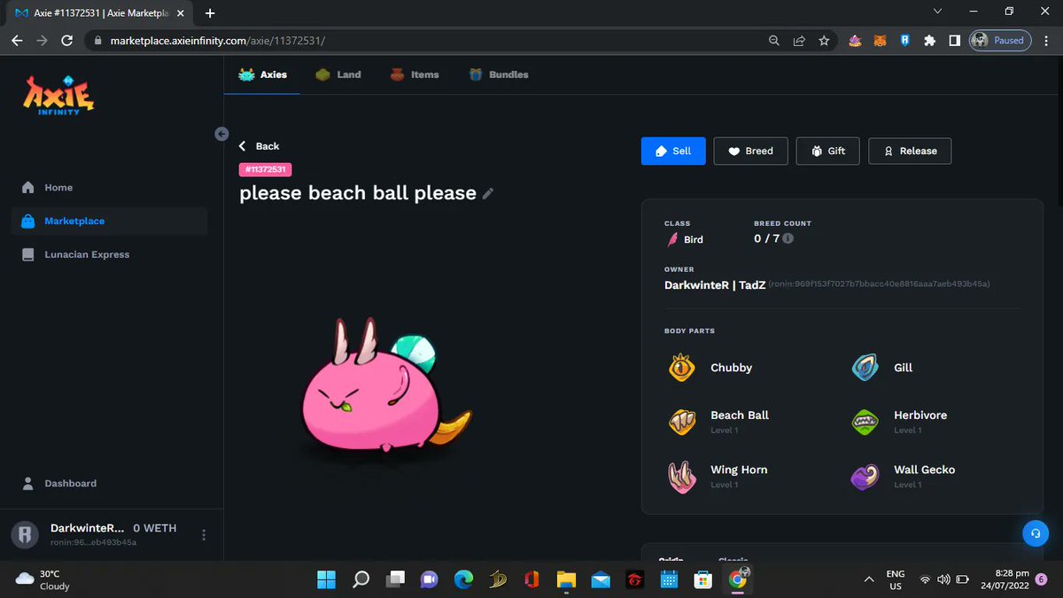
Task: Click the Release button
Action: (x=910, y=151)
